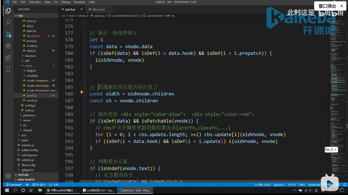This screenshot has height=195, width=348.
Task: Open the Selection menu
Action: click(35, 2)
